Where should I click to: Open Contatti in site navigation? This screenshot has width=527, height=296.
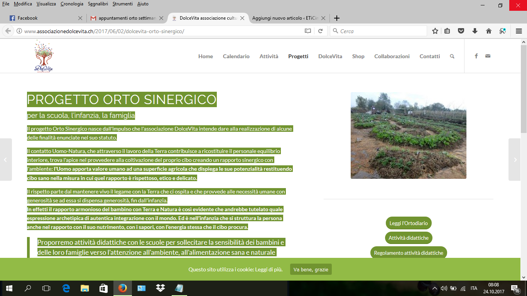click(430, 56)
